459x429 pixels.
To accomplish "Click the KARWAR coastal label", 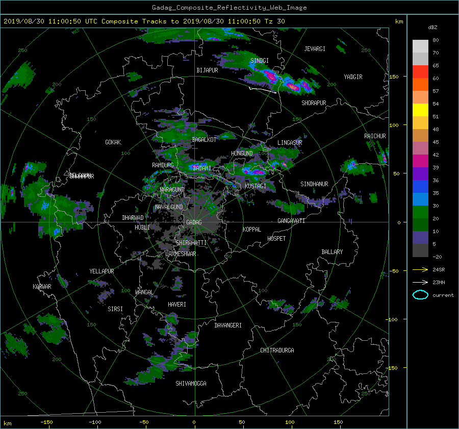I will 42,287.
